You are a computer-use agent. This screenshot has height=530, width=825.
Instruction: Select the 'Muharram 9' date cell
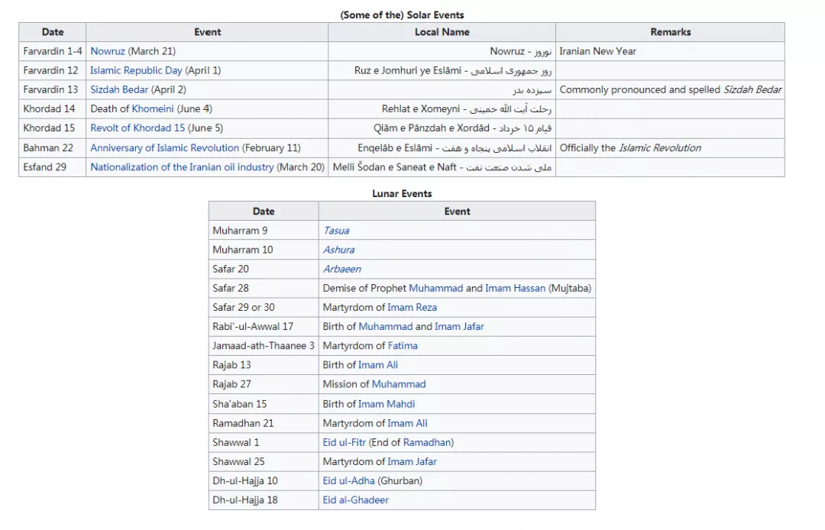point(264,231)
